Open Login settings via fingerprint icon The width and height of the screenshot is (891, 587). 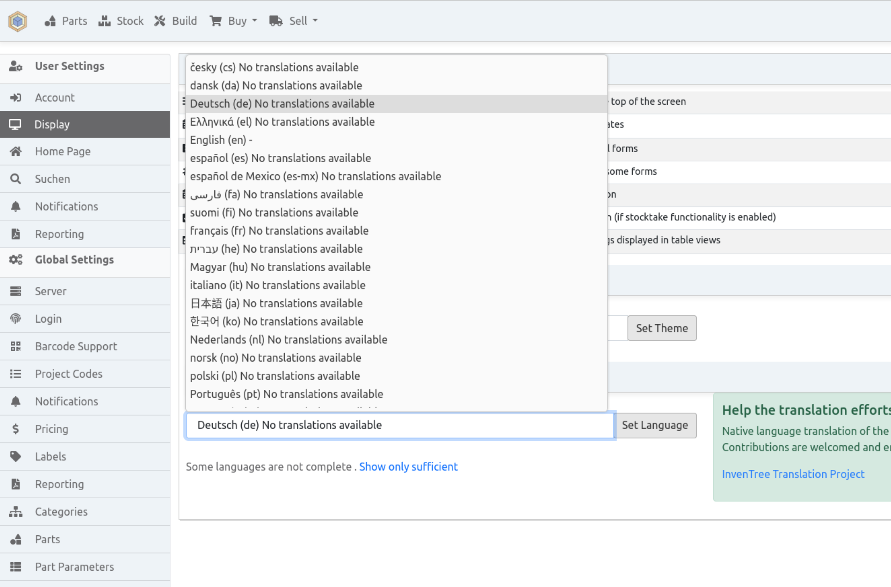(16, 319)
